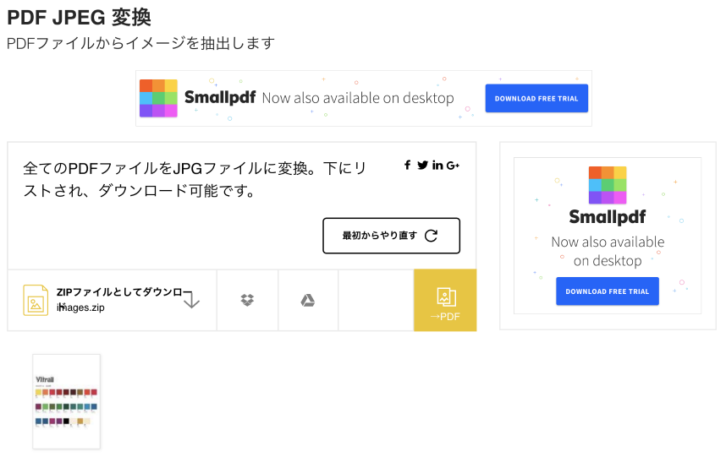
Task: Click the images.zip file name
Action: [x=81, y=308]
